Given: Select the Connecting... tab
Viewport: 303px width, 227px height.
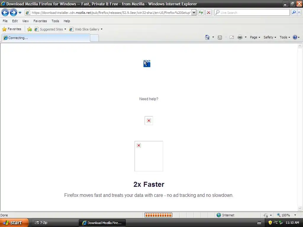Looking at the screenshot, I should pyautogui.click(x=46, y=38).
